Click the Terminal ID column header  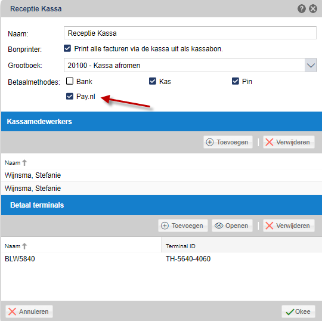coord(242,246)
